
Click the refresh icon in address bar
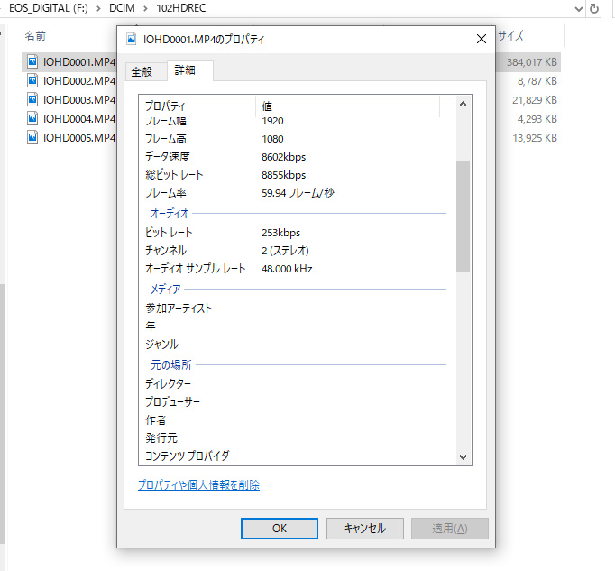(x=594, y=8)
